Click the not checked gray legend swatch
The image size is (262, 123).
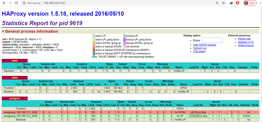tap(124, 46)
